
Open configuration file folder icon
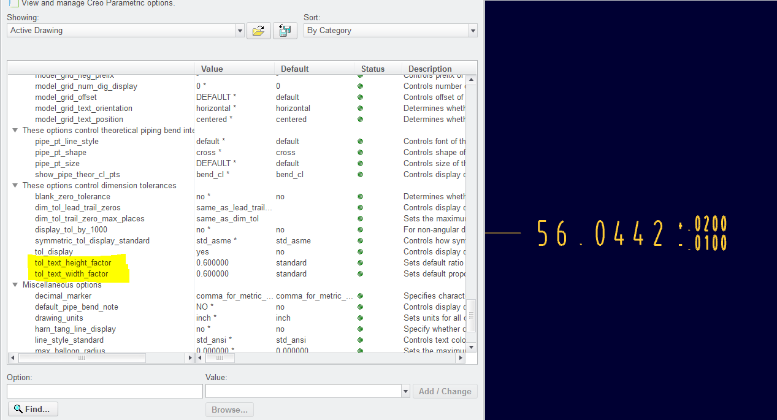(x=259, y=31)
